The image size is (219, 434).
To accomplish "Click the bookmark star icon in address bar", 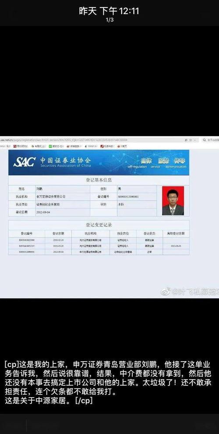I will coord(190,140).
